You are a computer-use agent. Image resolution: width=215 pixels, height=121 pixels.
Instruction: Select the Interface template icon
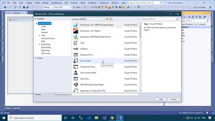(76, 49)
